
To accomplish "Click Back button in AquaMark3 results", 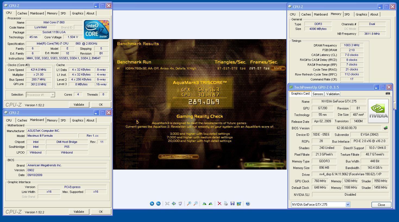I will (264, 165).
